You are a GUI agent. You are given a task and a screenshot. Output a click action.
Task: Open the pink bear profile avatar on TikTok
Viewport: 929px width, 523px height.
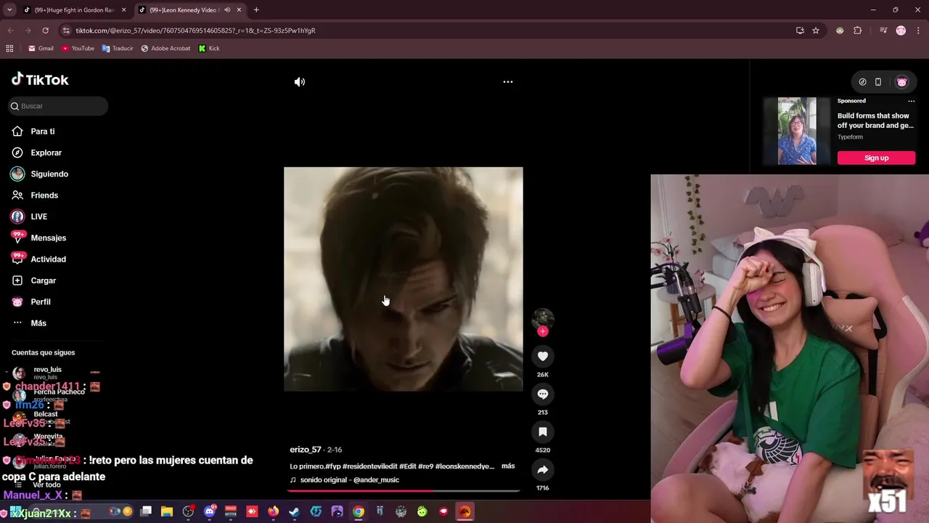pos(902,82)
